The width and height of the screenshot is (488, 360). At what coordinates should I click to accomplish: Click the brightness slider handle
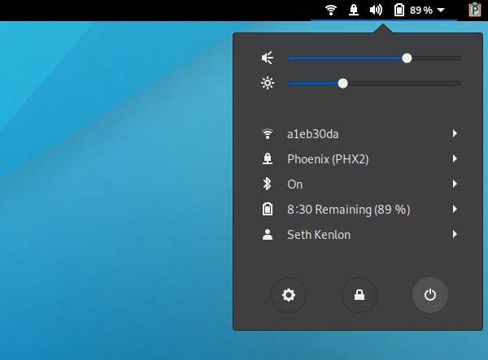tap(342, 84)
